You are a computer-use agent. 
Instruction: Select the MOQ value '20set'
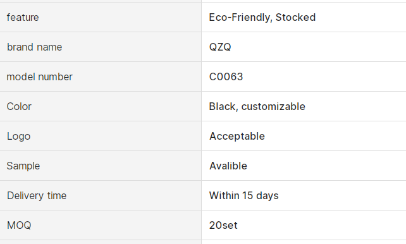(x=223, y=226)
